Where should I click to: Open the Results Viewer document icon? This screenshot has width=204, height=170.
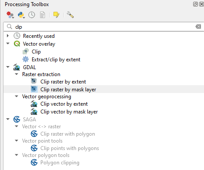[43, 15]
